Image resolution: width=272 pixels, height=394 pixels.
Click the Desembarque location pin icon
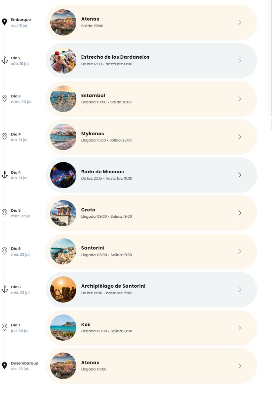click(5, 366)
